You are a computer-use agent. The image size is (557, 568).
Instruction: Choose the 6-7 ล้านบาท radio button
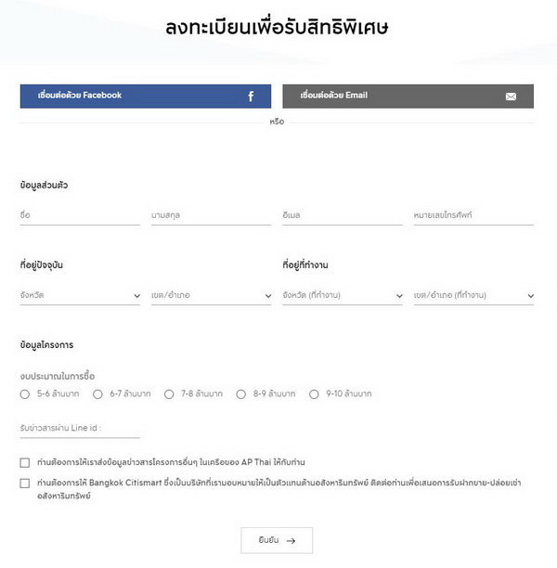pos(97,394)
